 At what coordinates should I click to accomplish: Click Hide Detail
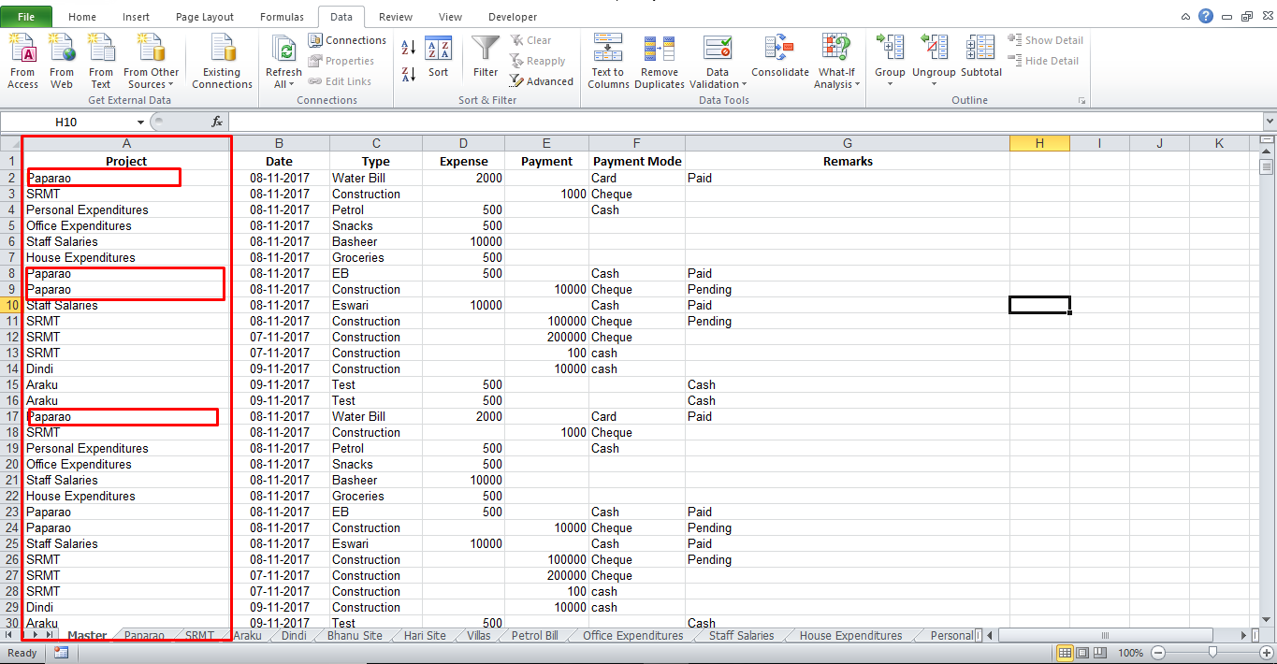tap(1043, 61)
